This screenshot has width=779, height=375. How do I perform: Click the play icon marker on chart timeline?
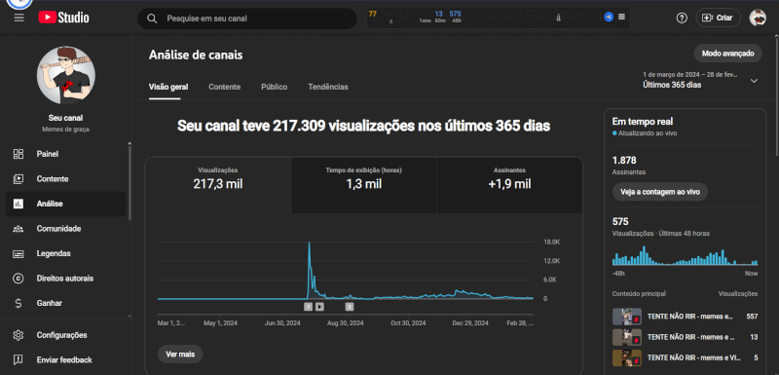click(x=319, y=307)
